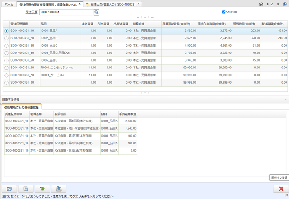Close the 受注伝票の現在庫数量確認 tab

pyautogui.click(x=79, y=4)
